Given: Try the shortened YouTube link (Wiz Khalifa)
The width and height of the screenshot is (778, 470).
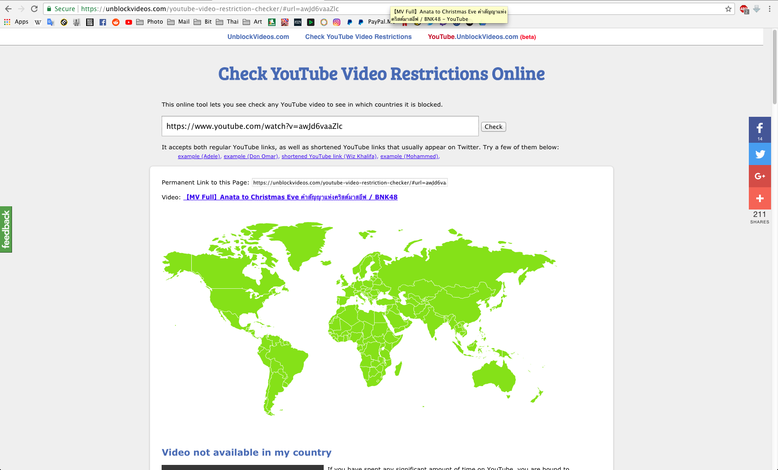Looking at the screenshot, I should pyautogui.click(x=329, y=156).
